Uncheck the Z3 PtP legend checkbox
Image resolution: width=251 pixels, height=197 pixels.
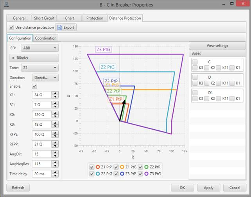116,174
